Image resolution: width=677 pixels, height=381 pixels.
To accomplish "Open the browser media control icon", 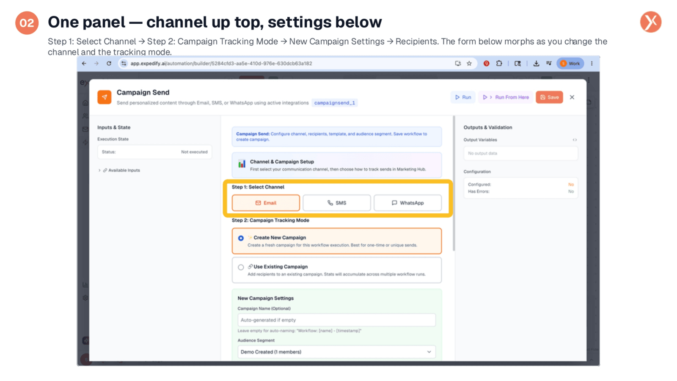I will click(549, 63).
